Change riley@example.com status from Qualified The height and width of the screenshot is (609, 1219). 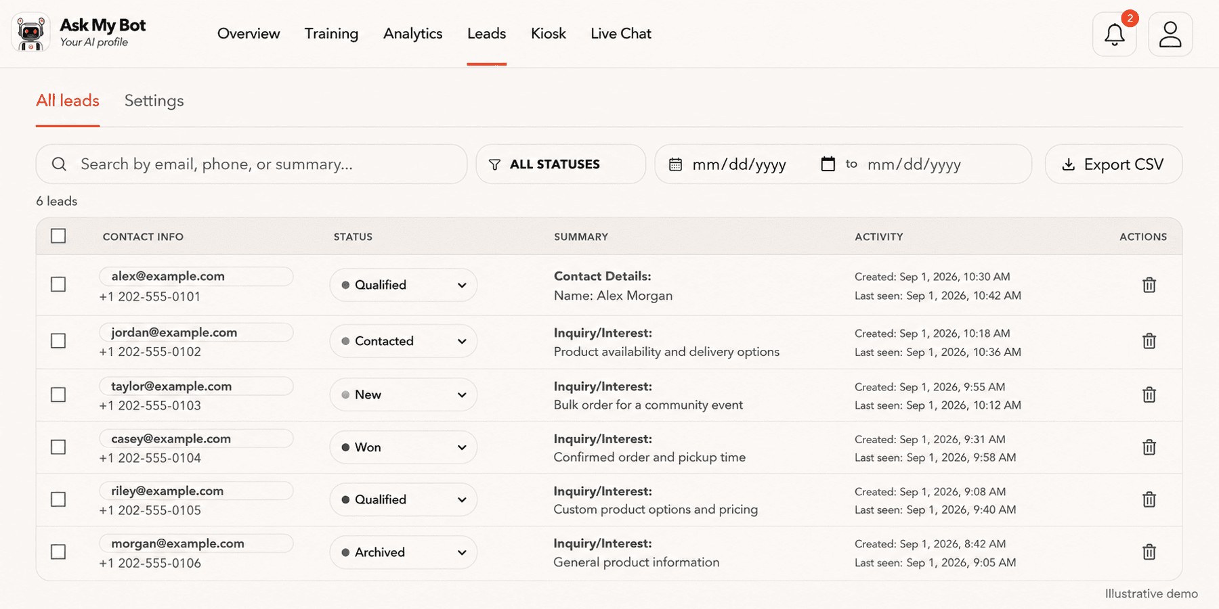404,499
